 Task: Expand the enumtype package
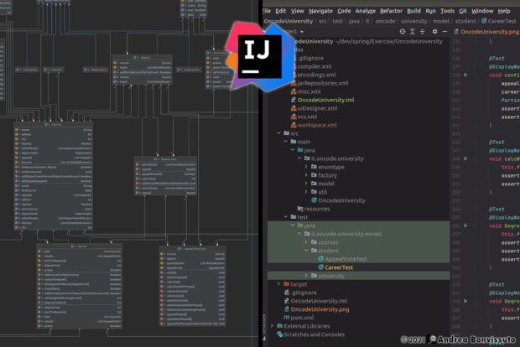tap(306, 167)
